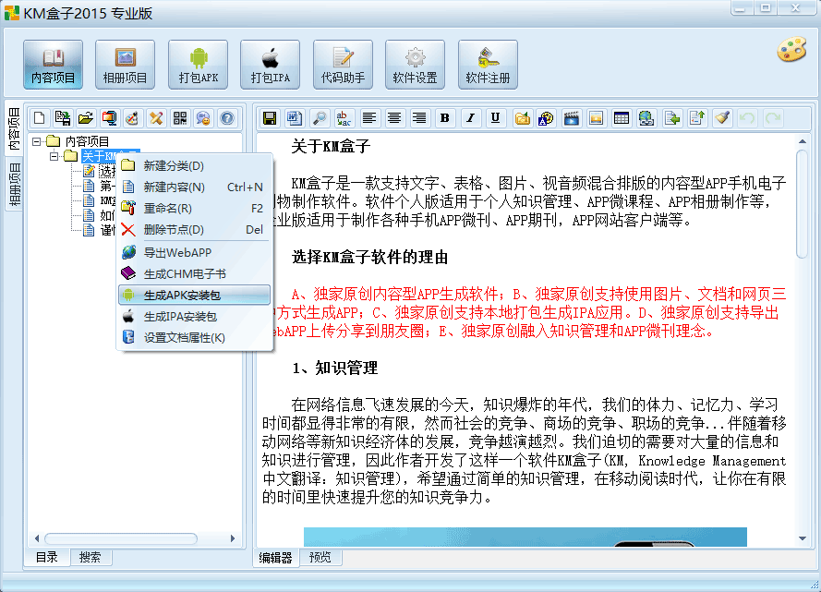Collapse the 关于KM盒子 tree folder
This screenshot has height=592, width=821.
pyautogui.click(x=55, y=156)
